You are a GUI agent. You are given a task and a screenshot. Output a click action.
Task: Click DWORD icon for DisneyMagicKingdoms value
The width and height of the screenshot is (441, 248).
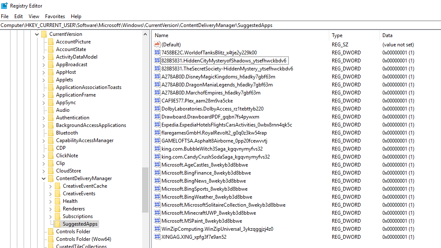coord(157,76)
